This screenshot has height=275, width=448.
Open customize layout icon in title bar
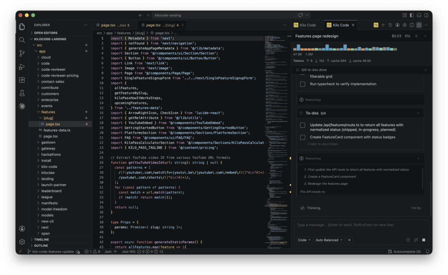click(x=404, y=15)
